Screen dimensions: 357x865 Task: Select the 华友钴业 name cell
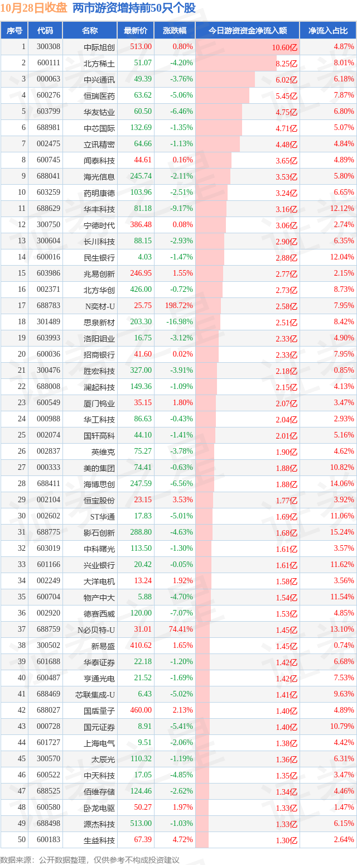point(99,112)
